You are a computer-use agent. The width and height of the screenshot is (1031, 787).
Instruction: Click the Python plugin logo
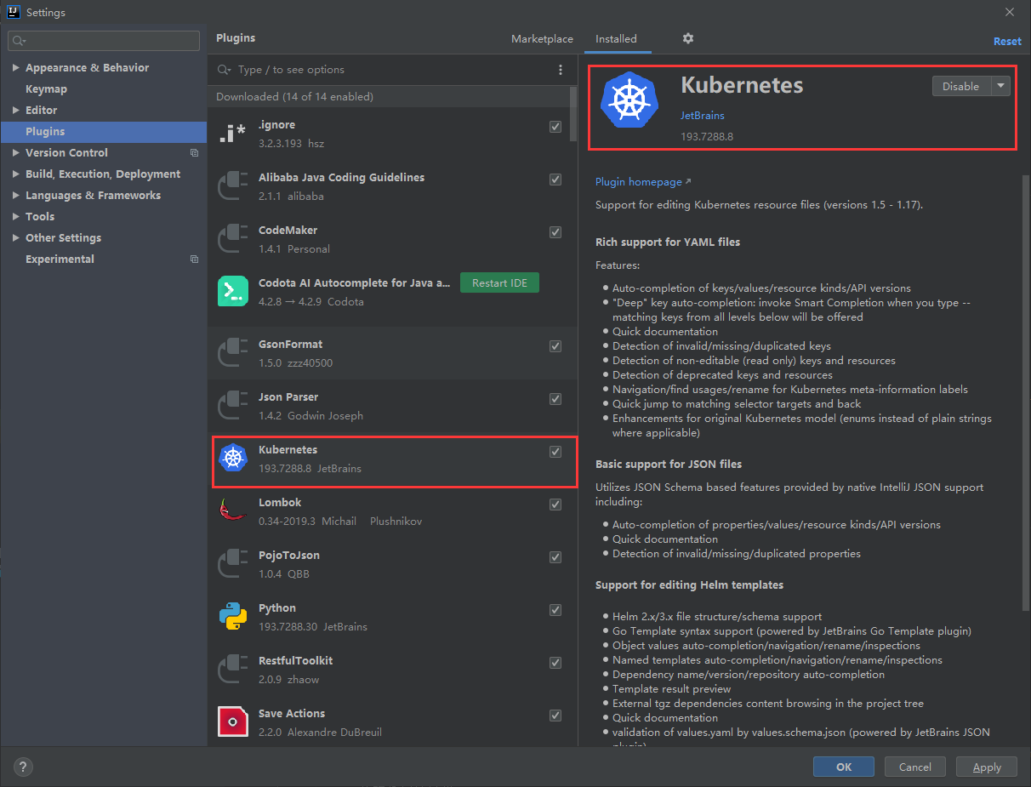233,617
